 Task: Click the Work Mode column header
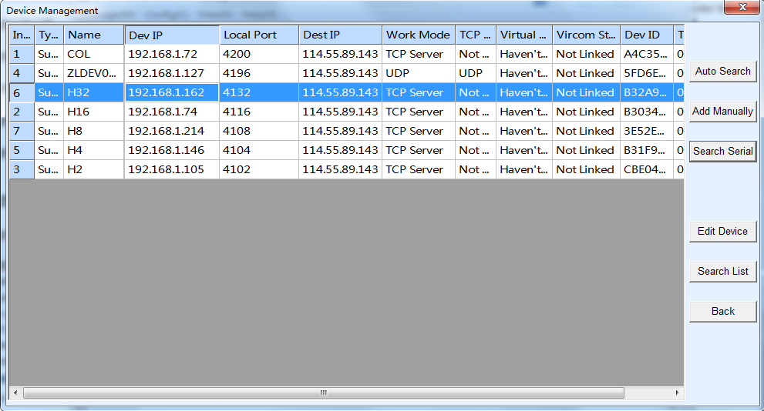click(x=418, y=35)
